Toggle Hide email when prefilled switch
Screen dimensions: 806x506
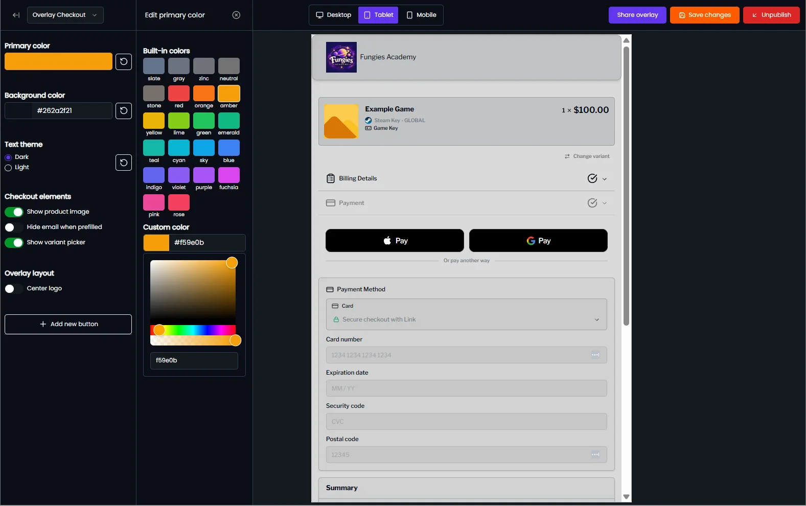[14, 227]
